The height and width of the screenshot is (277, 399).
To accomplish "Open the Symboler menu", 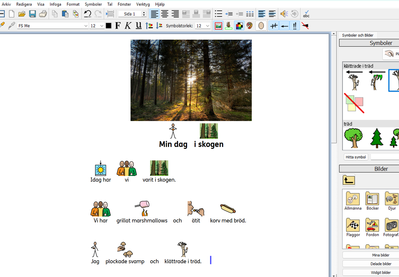I will coord(93,4).
